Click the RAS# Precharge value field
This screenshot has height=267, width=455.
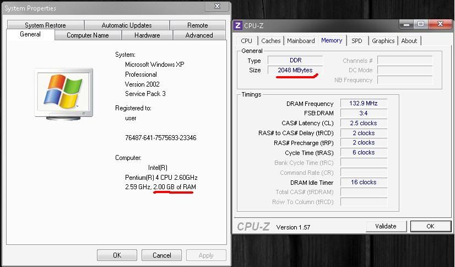[364, 142]
